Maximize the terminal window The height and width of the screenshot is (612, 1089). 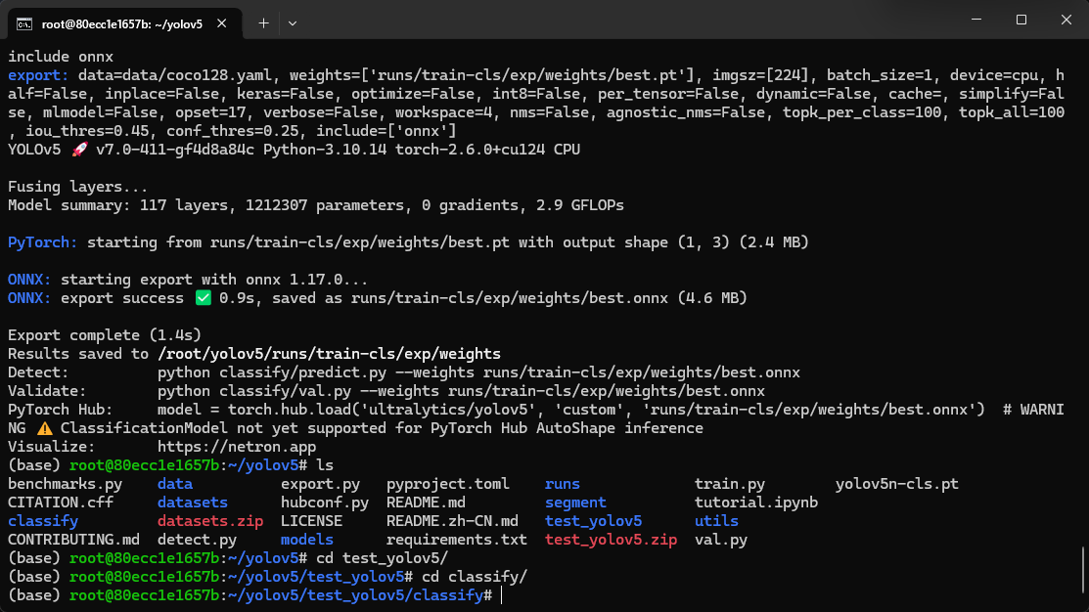pos(1021,21)
